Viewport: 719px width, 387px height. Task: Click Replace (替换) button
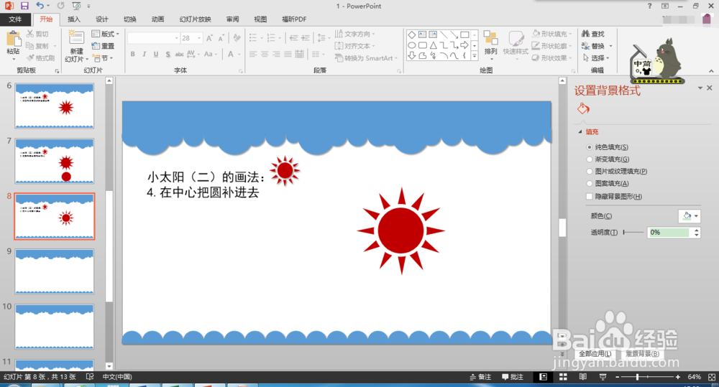[x=593, y=46]
